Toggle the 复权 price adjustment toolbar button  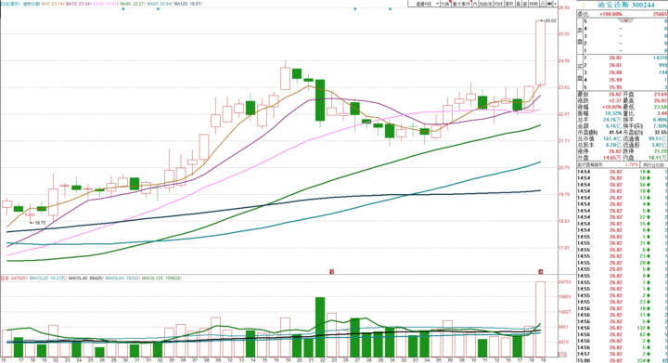coord(509,4)
